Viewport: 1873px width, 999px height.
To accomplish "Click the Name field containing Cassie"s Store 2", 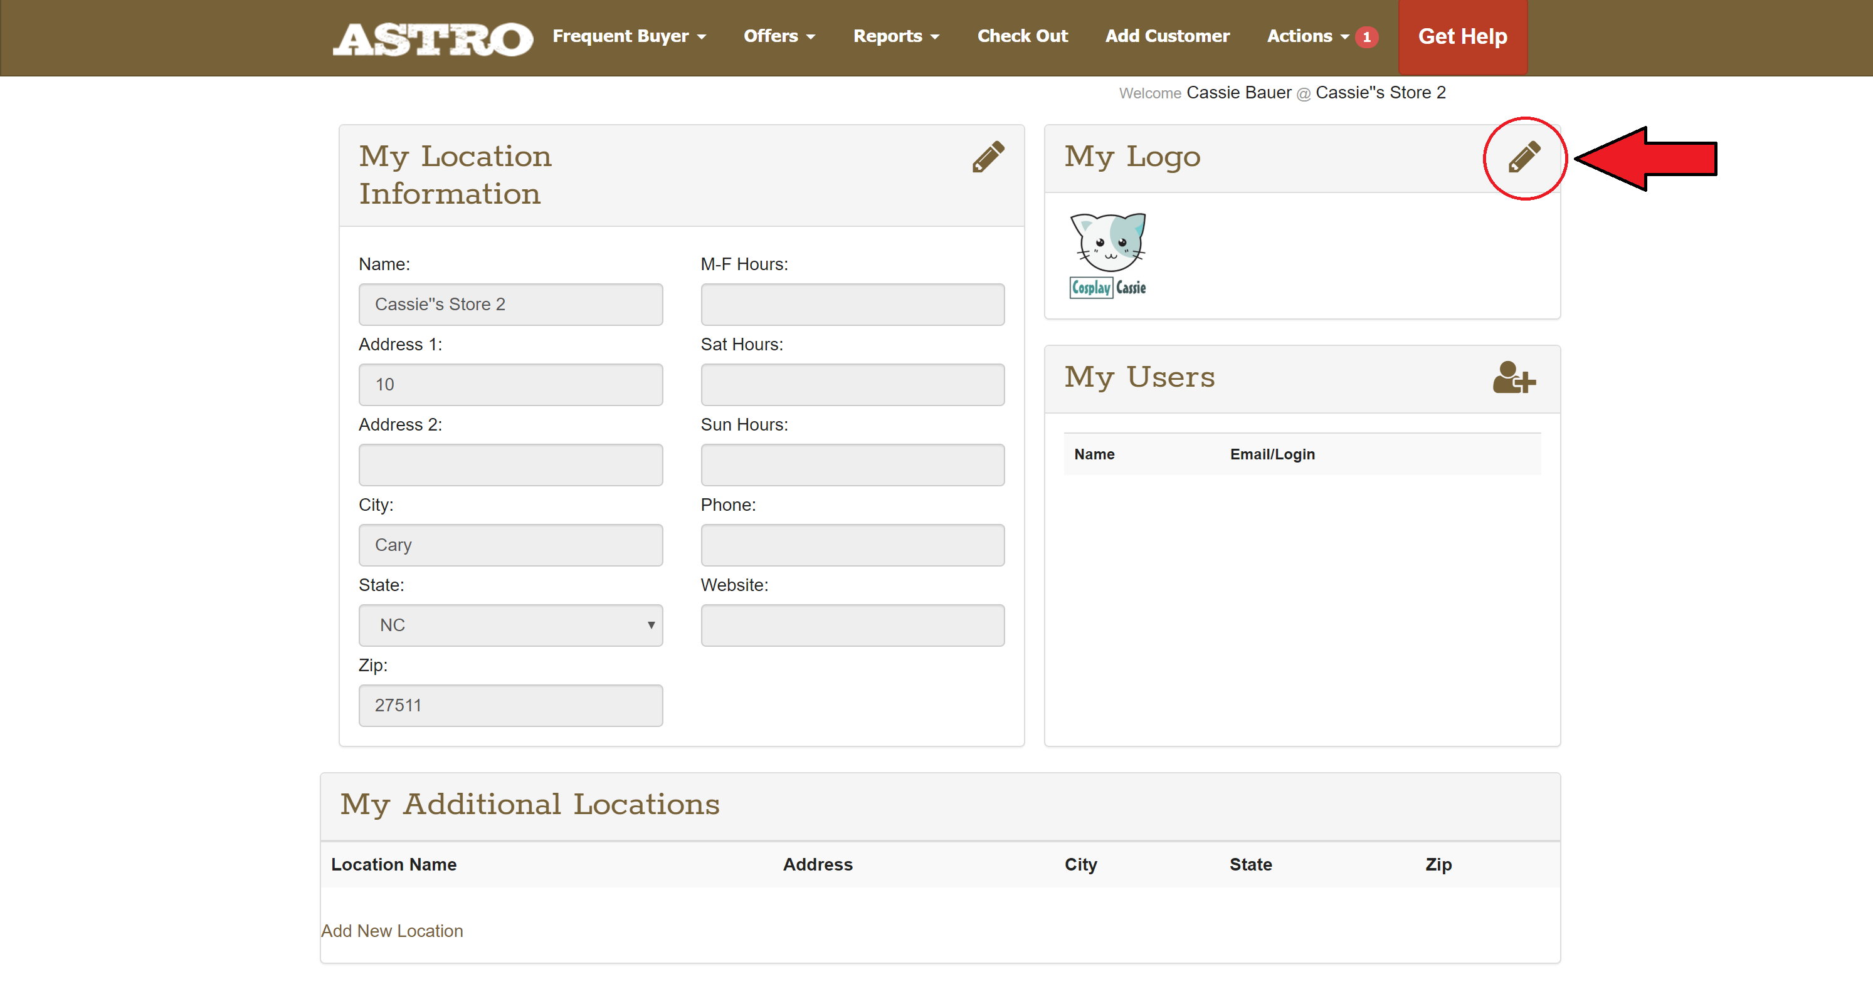I will point(510,305).
